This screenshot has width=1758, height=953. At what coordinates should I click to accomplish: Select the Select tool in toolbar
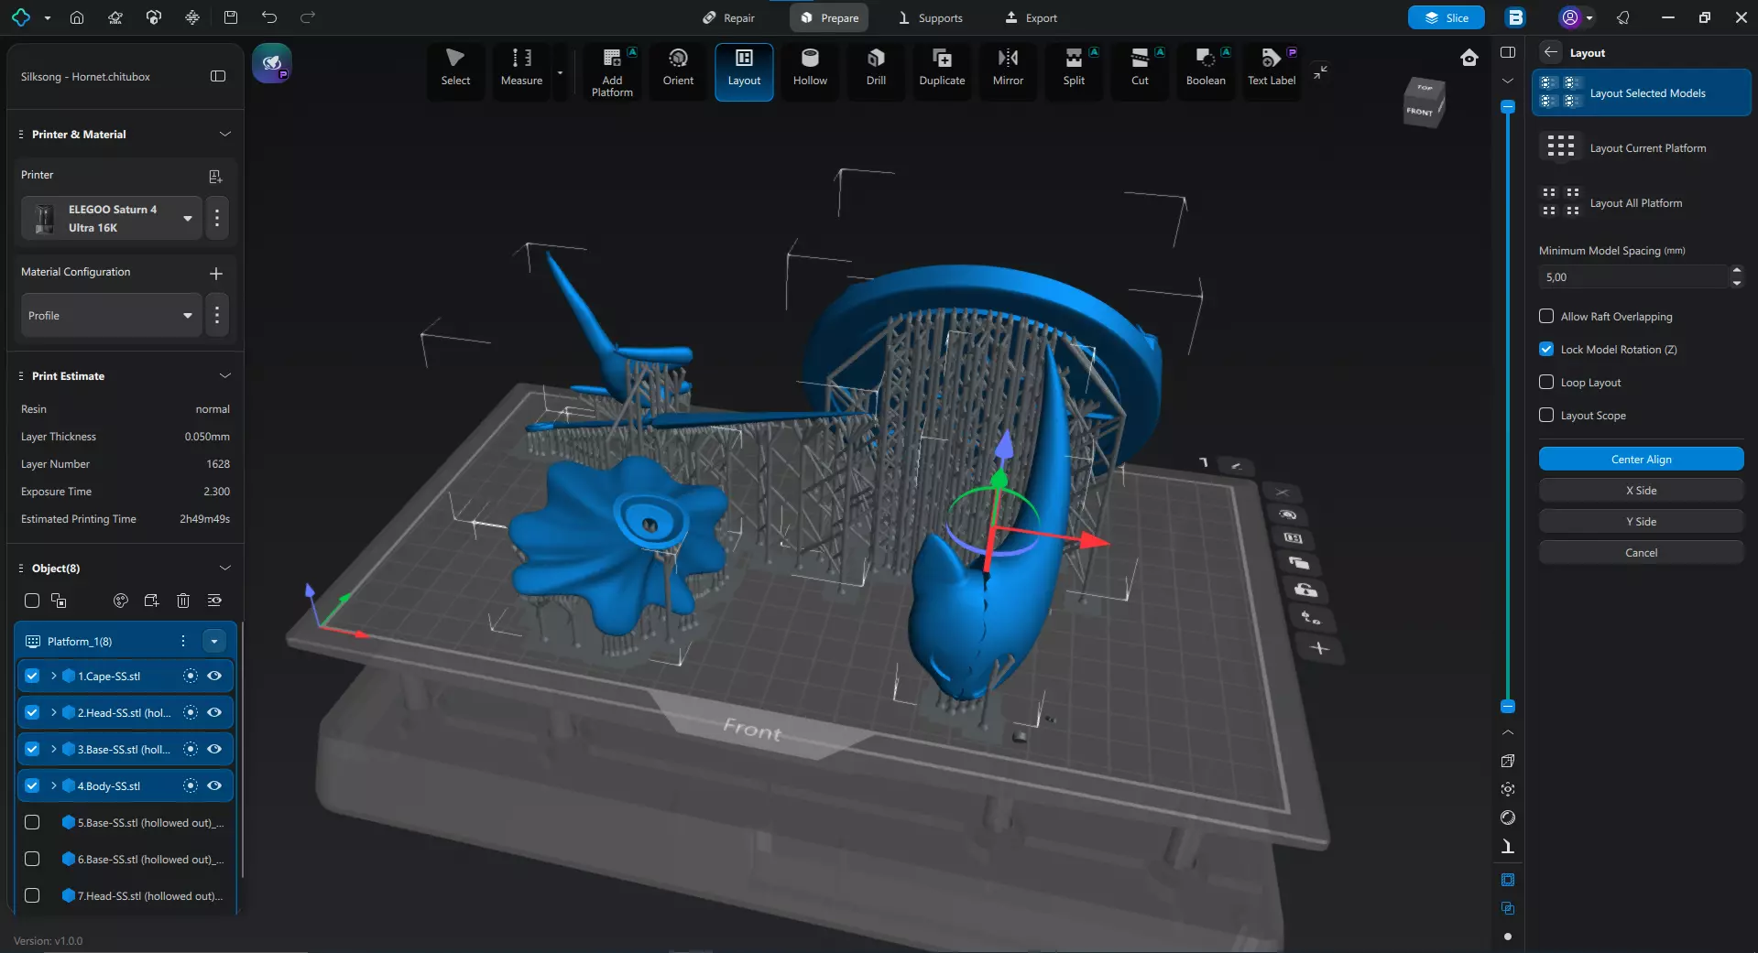coord(455,70)
